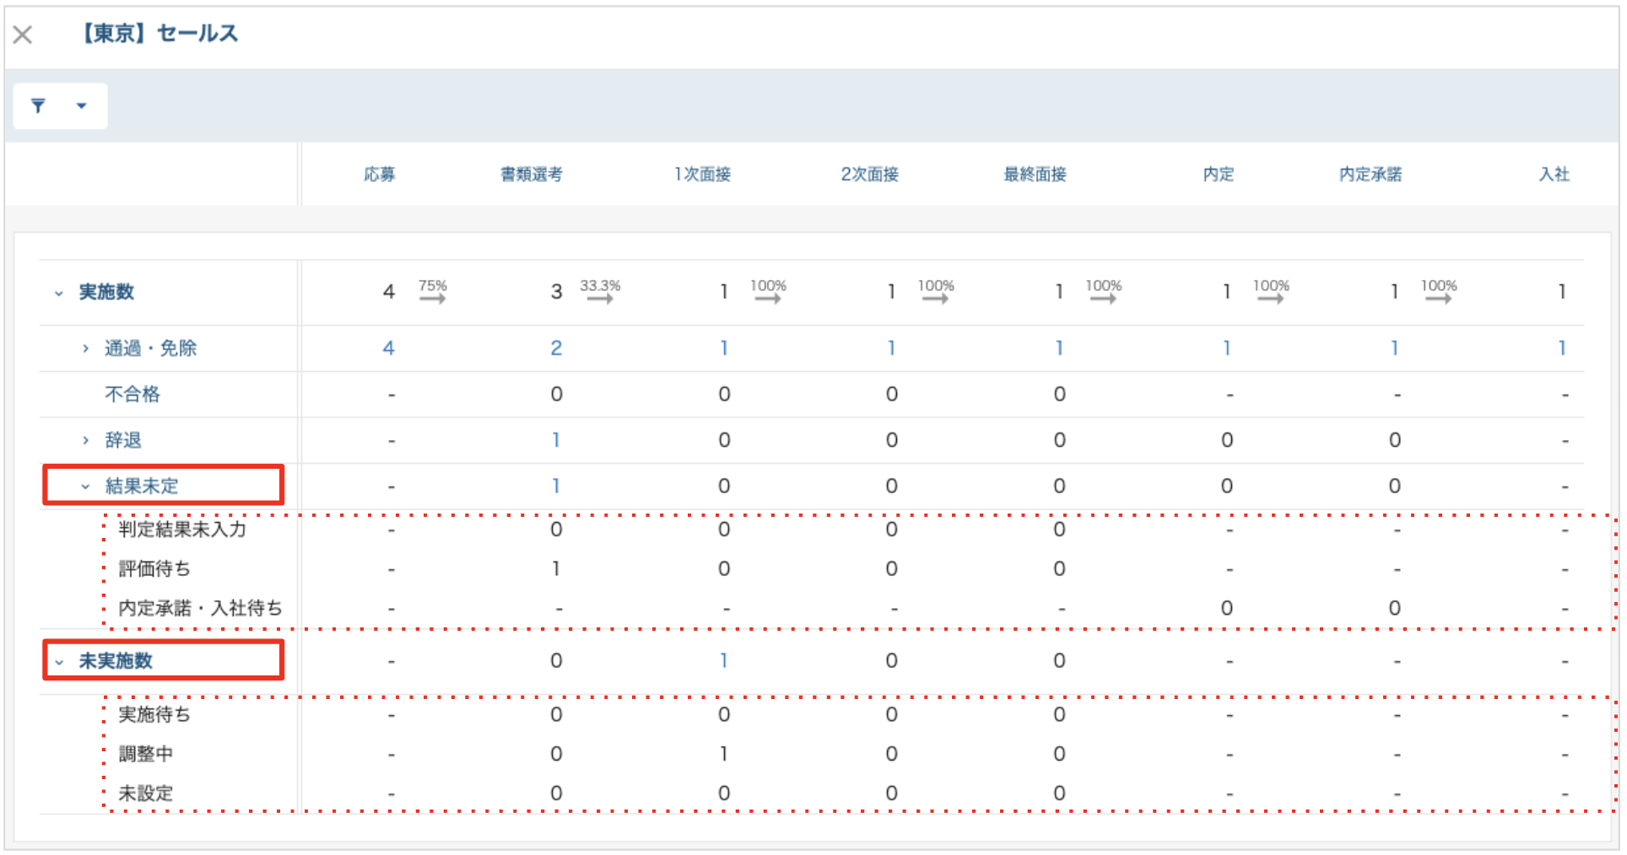This screenshot has width=1627, height=855.
Task: Open 通過・免除 count 4 under 応募
Action: [388, 348]
